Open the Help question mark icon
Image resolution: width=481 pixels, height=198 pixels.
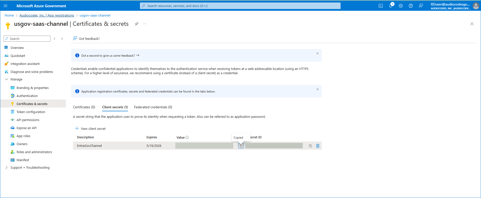click(411, 6)
